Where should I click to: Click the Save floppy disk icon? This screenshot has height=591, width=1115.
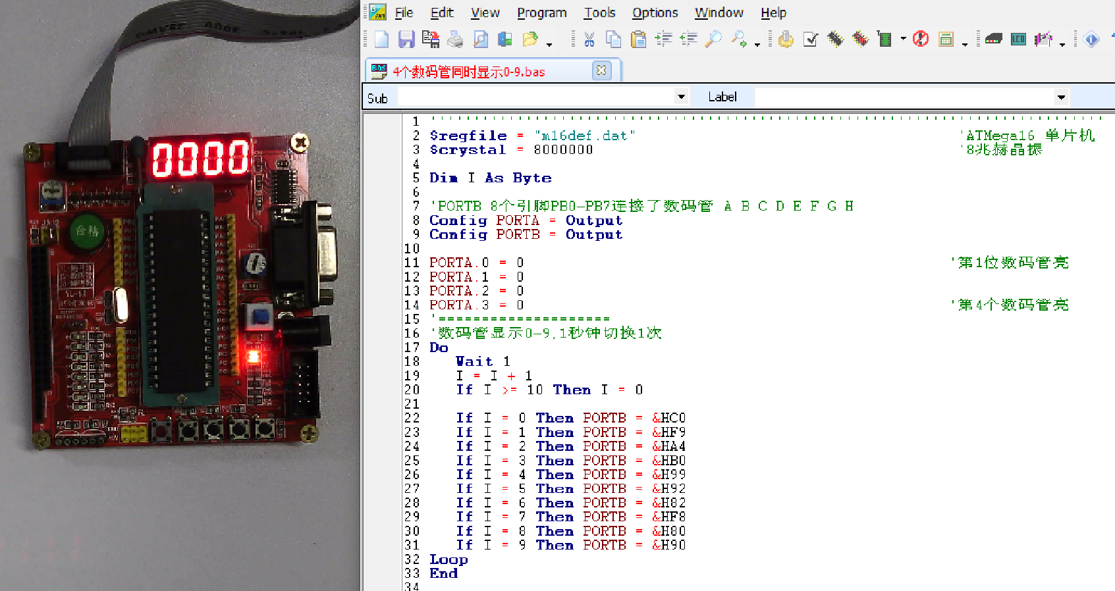coord(406,39)
